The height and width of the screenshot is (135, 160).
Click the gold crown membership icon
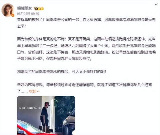click(x=36, y=8)
